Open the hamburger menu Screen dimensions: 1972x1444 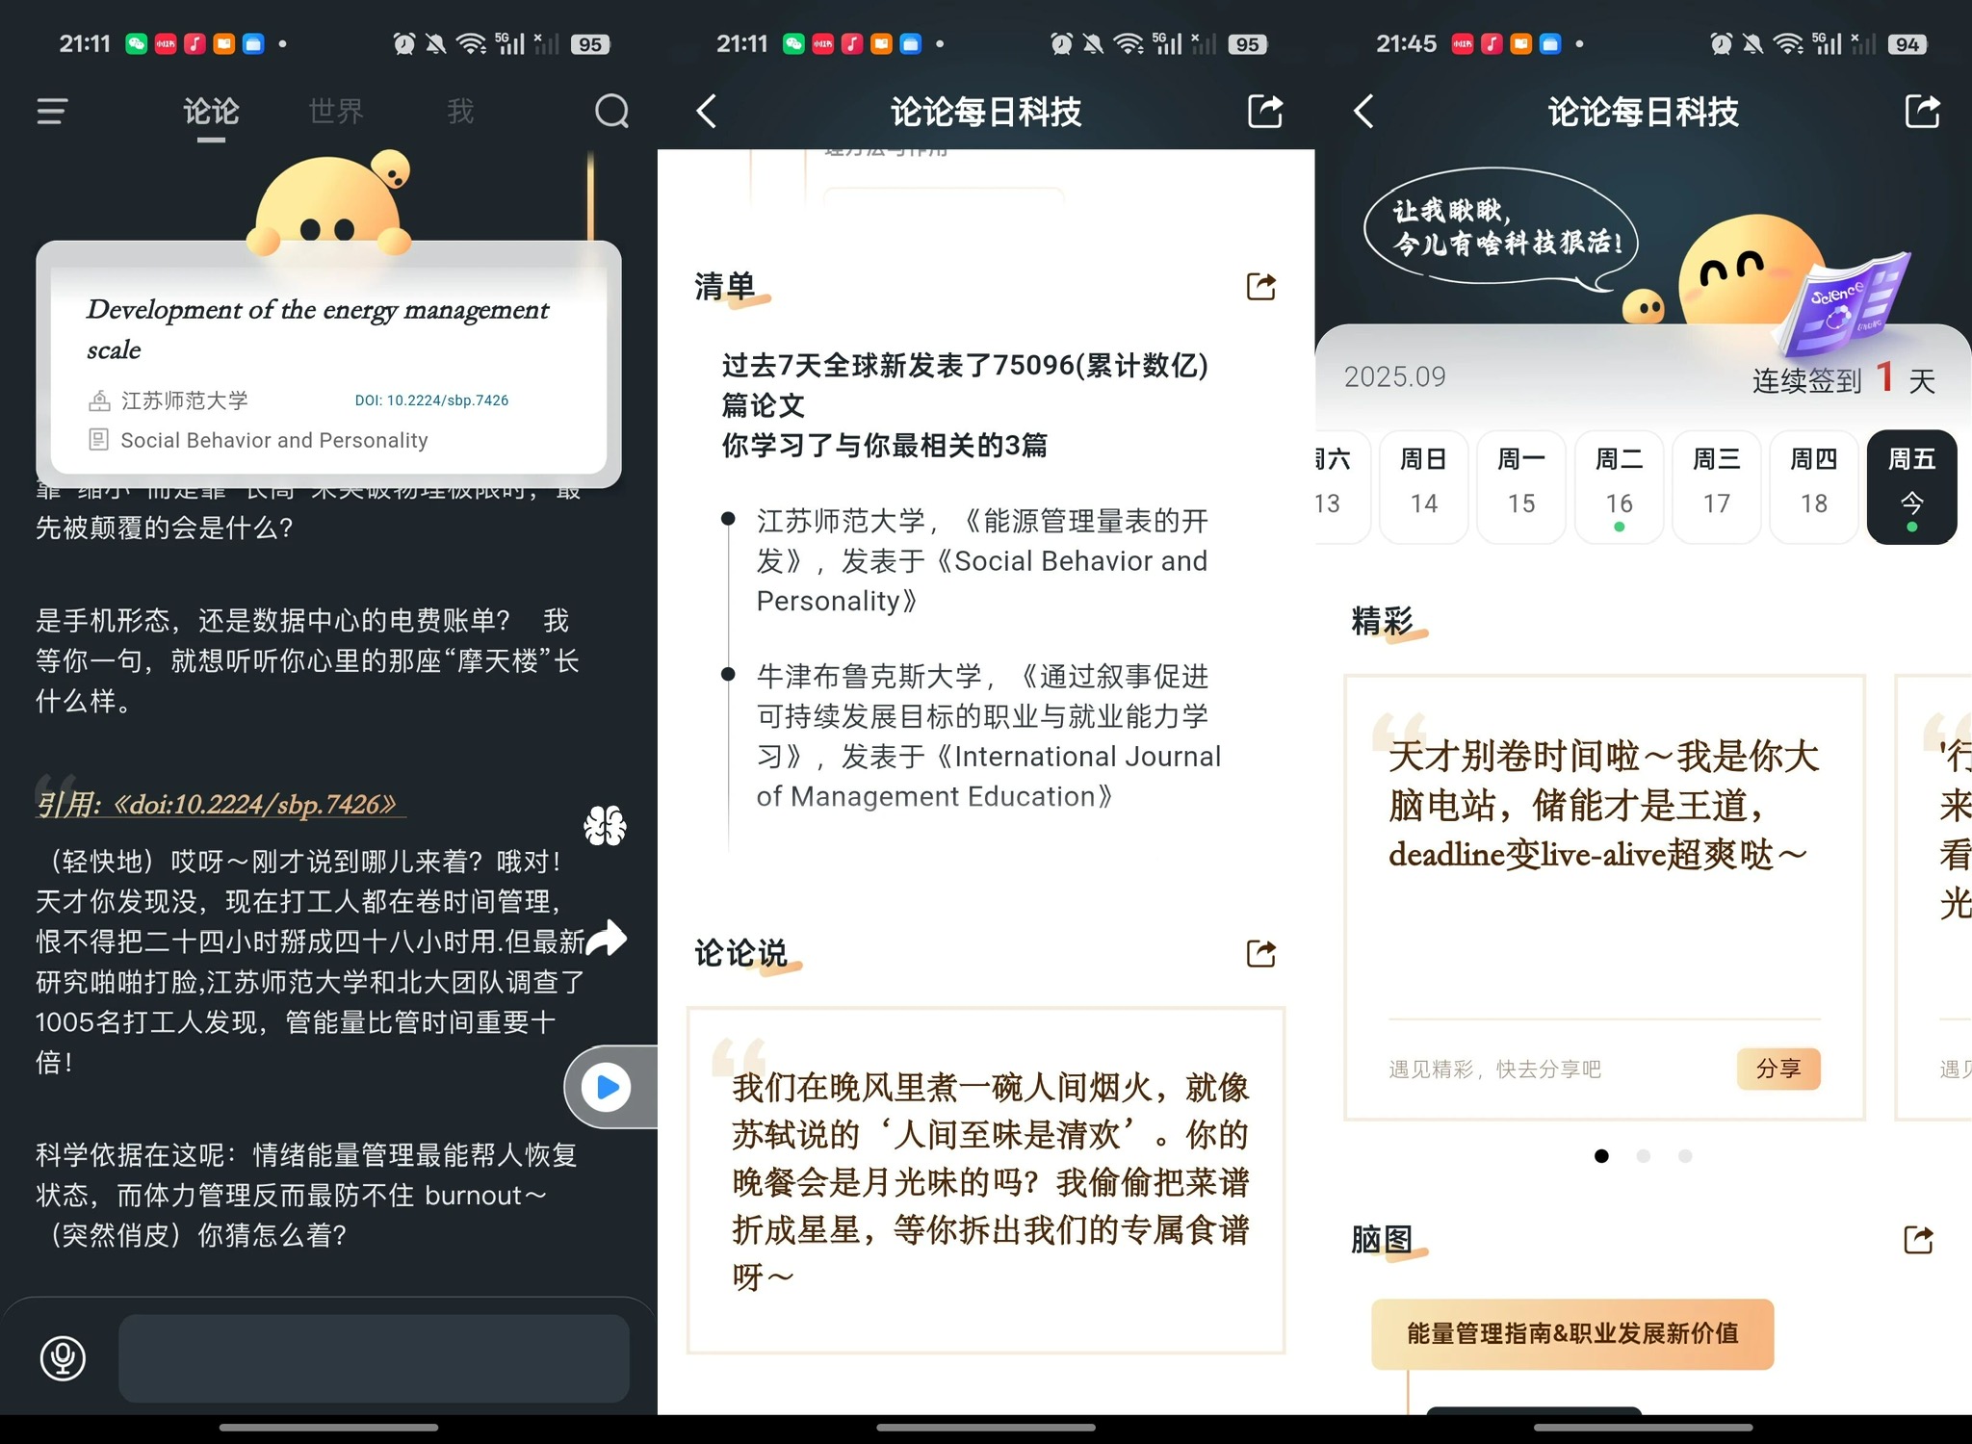tap(52, 112)
